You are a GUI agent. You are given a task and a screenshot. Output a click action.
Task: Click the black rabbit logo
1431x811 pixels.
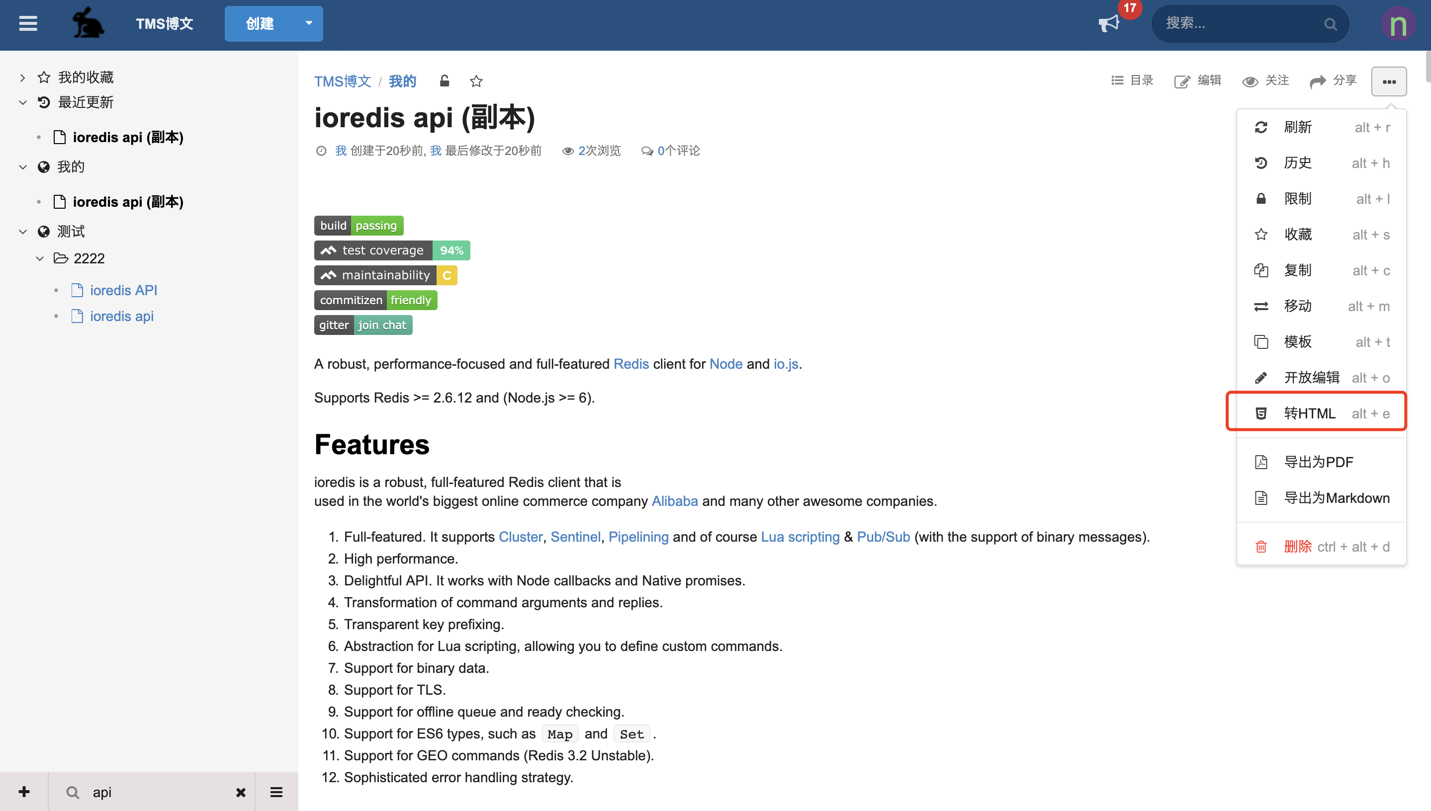(x=88, y=23)
